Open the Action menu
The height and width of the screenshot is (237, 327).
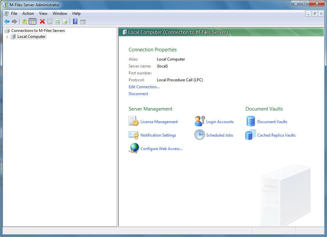28,13
